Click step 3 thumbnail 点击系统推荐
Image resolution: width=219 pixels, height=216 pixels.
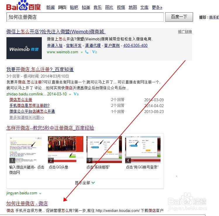(x=104, y=150)
